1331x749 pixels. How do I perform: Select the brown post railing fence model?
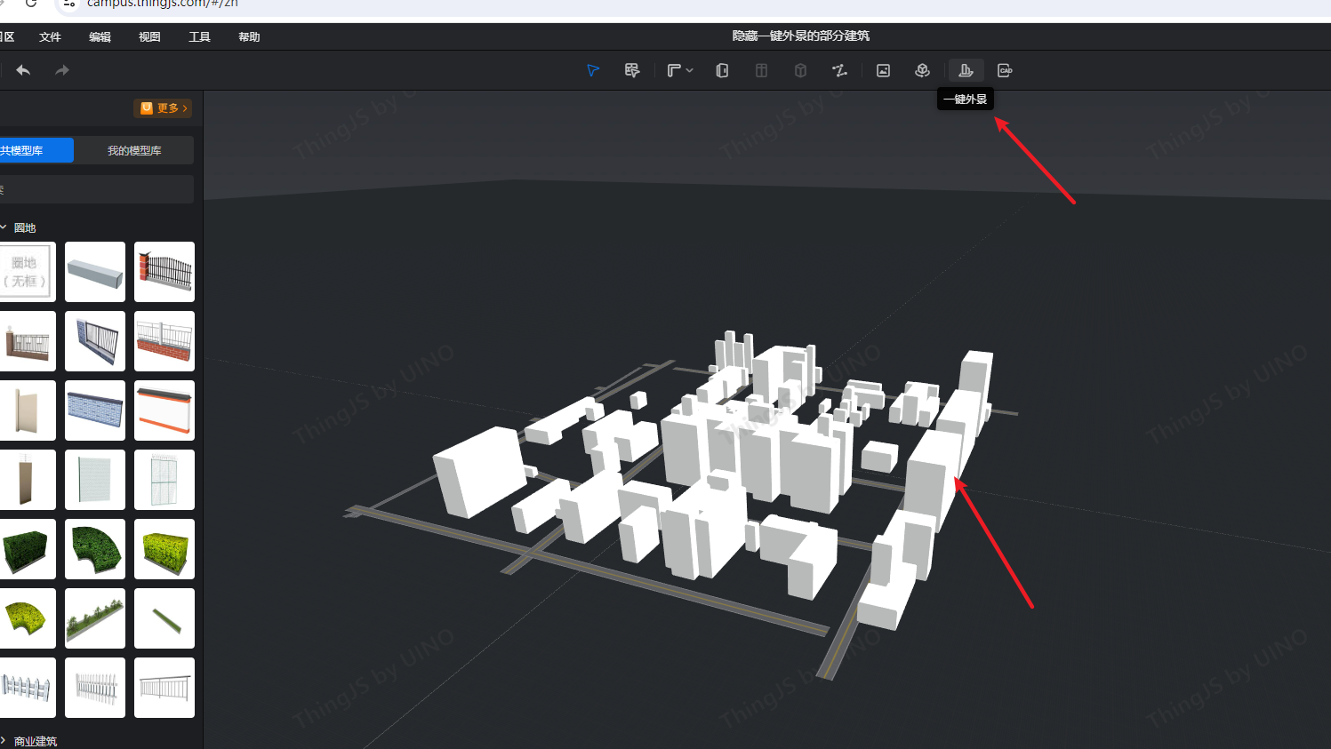pyautogui.click(x=26, y=341)
